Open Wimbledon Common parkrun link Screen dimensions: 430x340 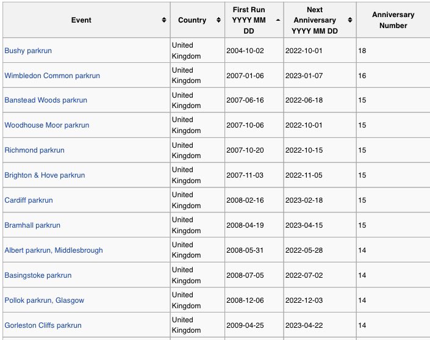(52, 76)
